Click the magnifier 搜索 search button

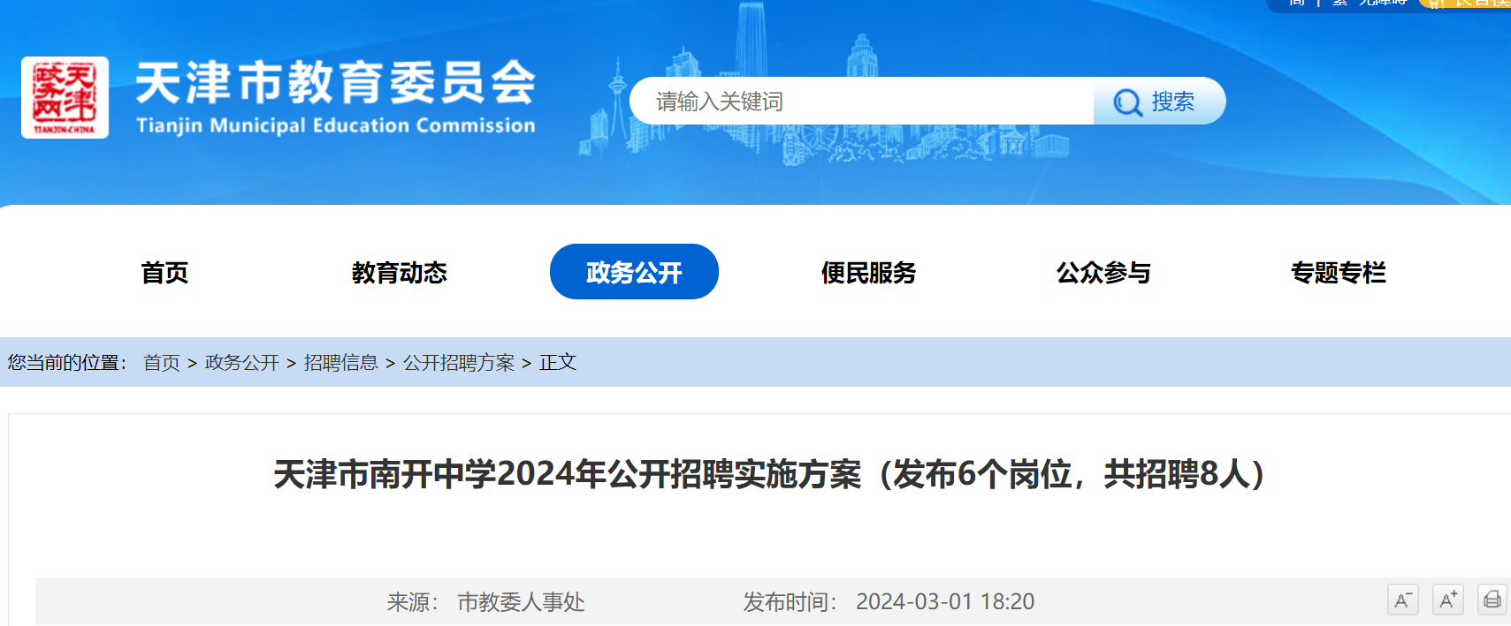[1158, 102]
